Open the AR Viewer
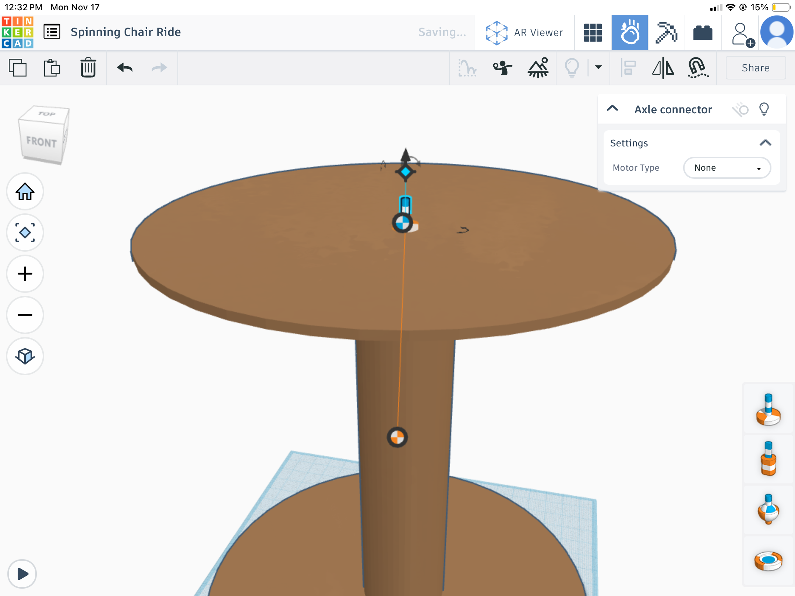Image resolution: width=795 pixels, height=596 pixels. click(x=524, y=33)
